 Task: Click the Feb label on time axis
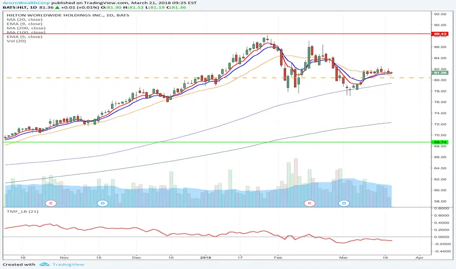click(278, 257)
